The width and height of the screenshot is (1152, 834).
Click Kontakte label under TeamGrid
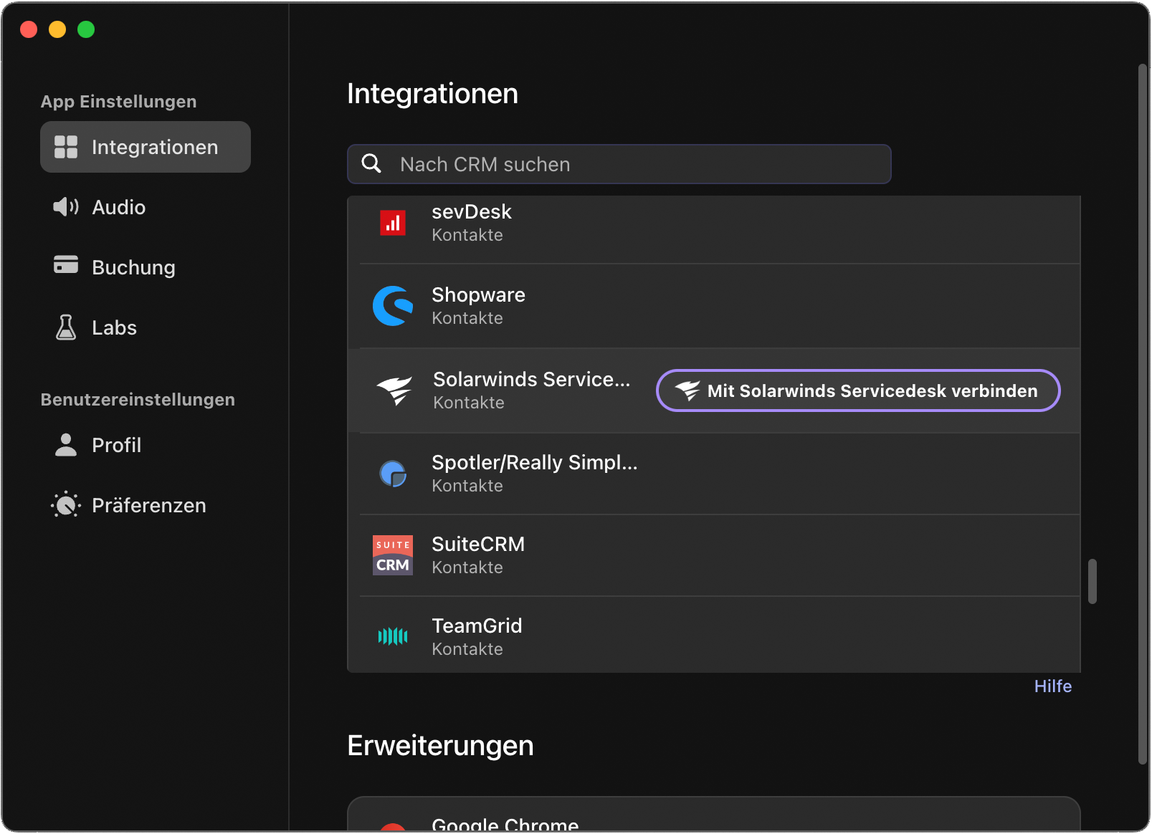tap(467, 649)
